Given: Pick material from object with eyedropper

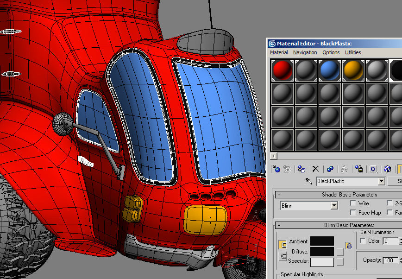Looking at the screenshot, I should click(x=309, y=181).
